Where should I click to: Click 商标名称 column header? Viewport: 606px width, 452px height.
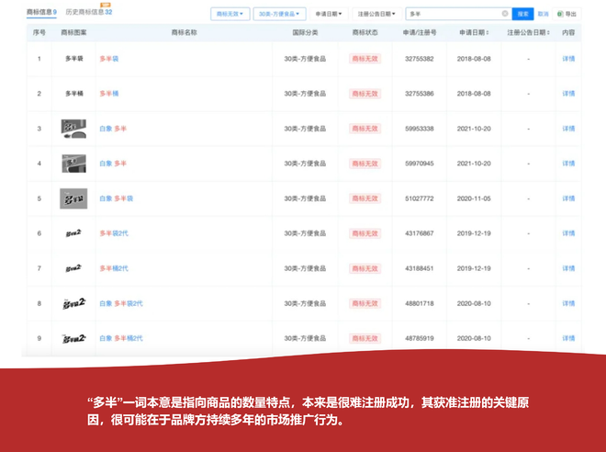tap(184, 32)
